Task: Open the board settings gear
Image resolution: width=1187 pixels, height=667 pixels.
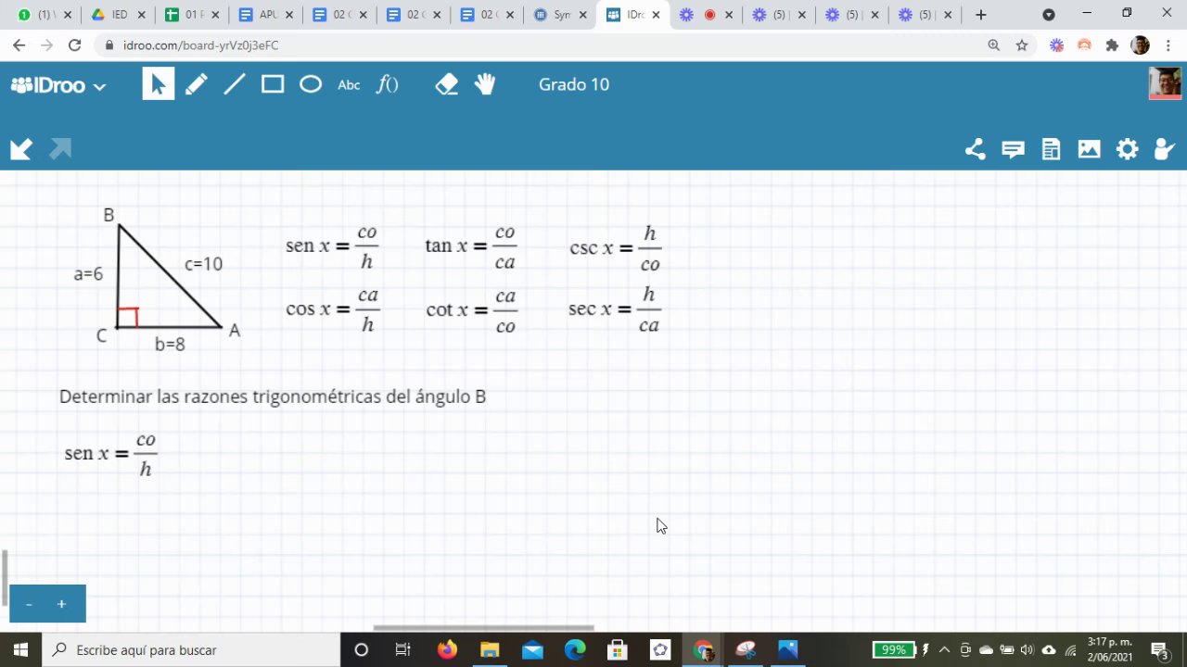Action: click(x=1127, y=149)
